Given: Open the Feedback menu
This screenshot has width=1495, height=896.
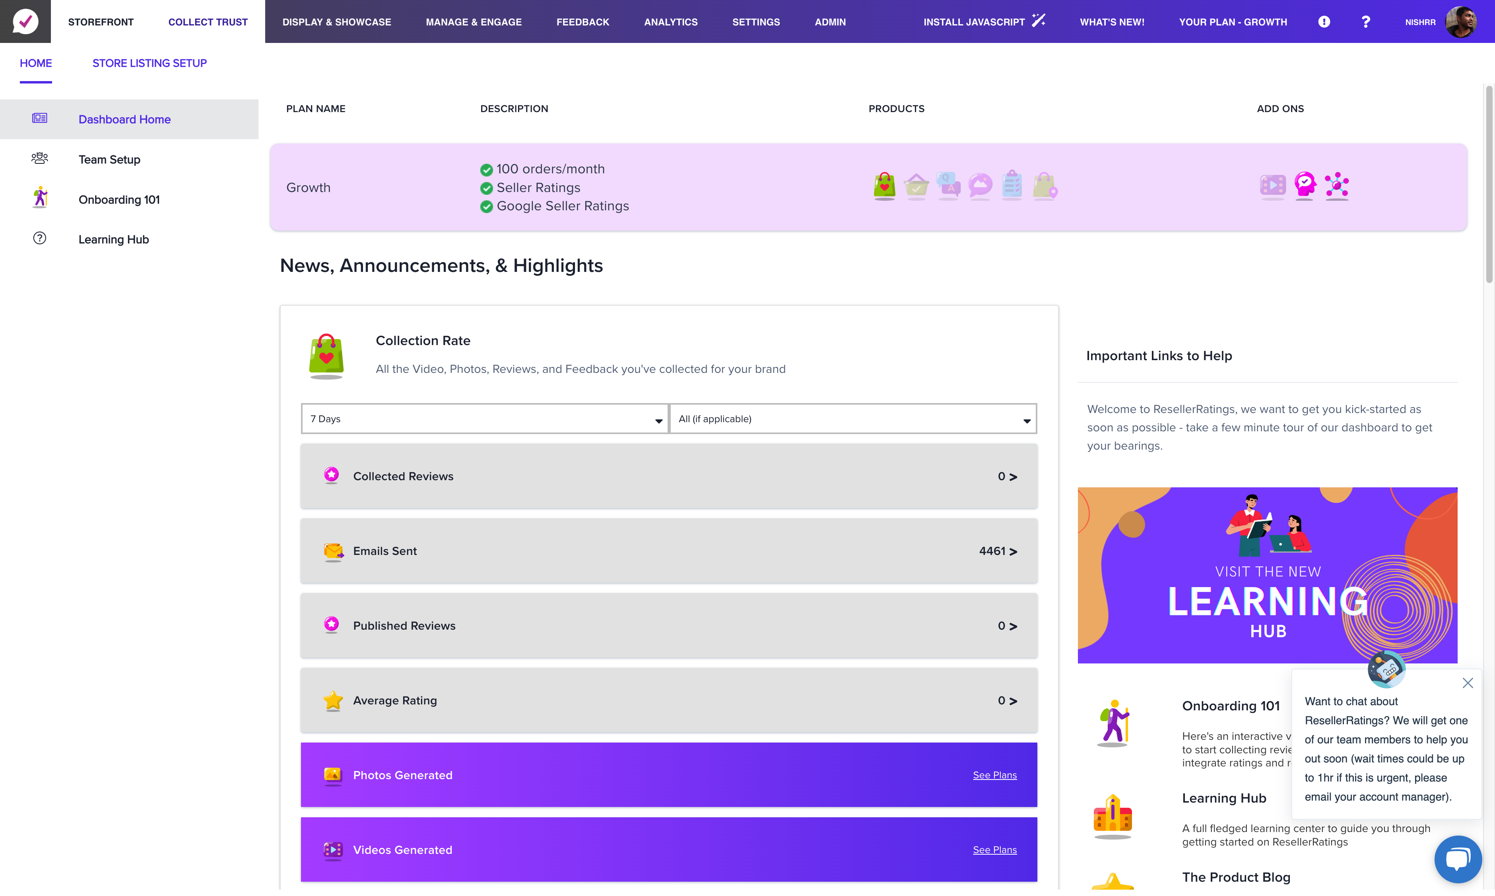Looking at the screenshot, I should [x=582, y=22].
